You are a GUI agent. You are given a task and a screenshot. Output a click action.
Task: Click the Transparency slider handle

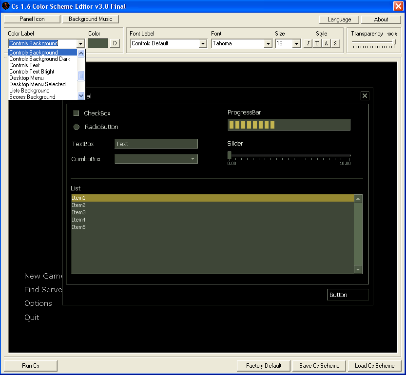point(395,43)
